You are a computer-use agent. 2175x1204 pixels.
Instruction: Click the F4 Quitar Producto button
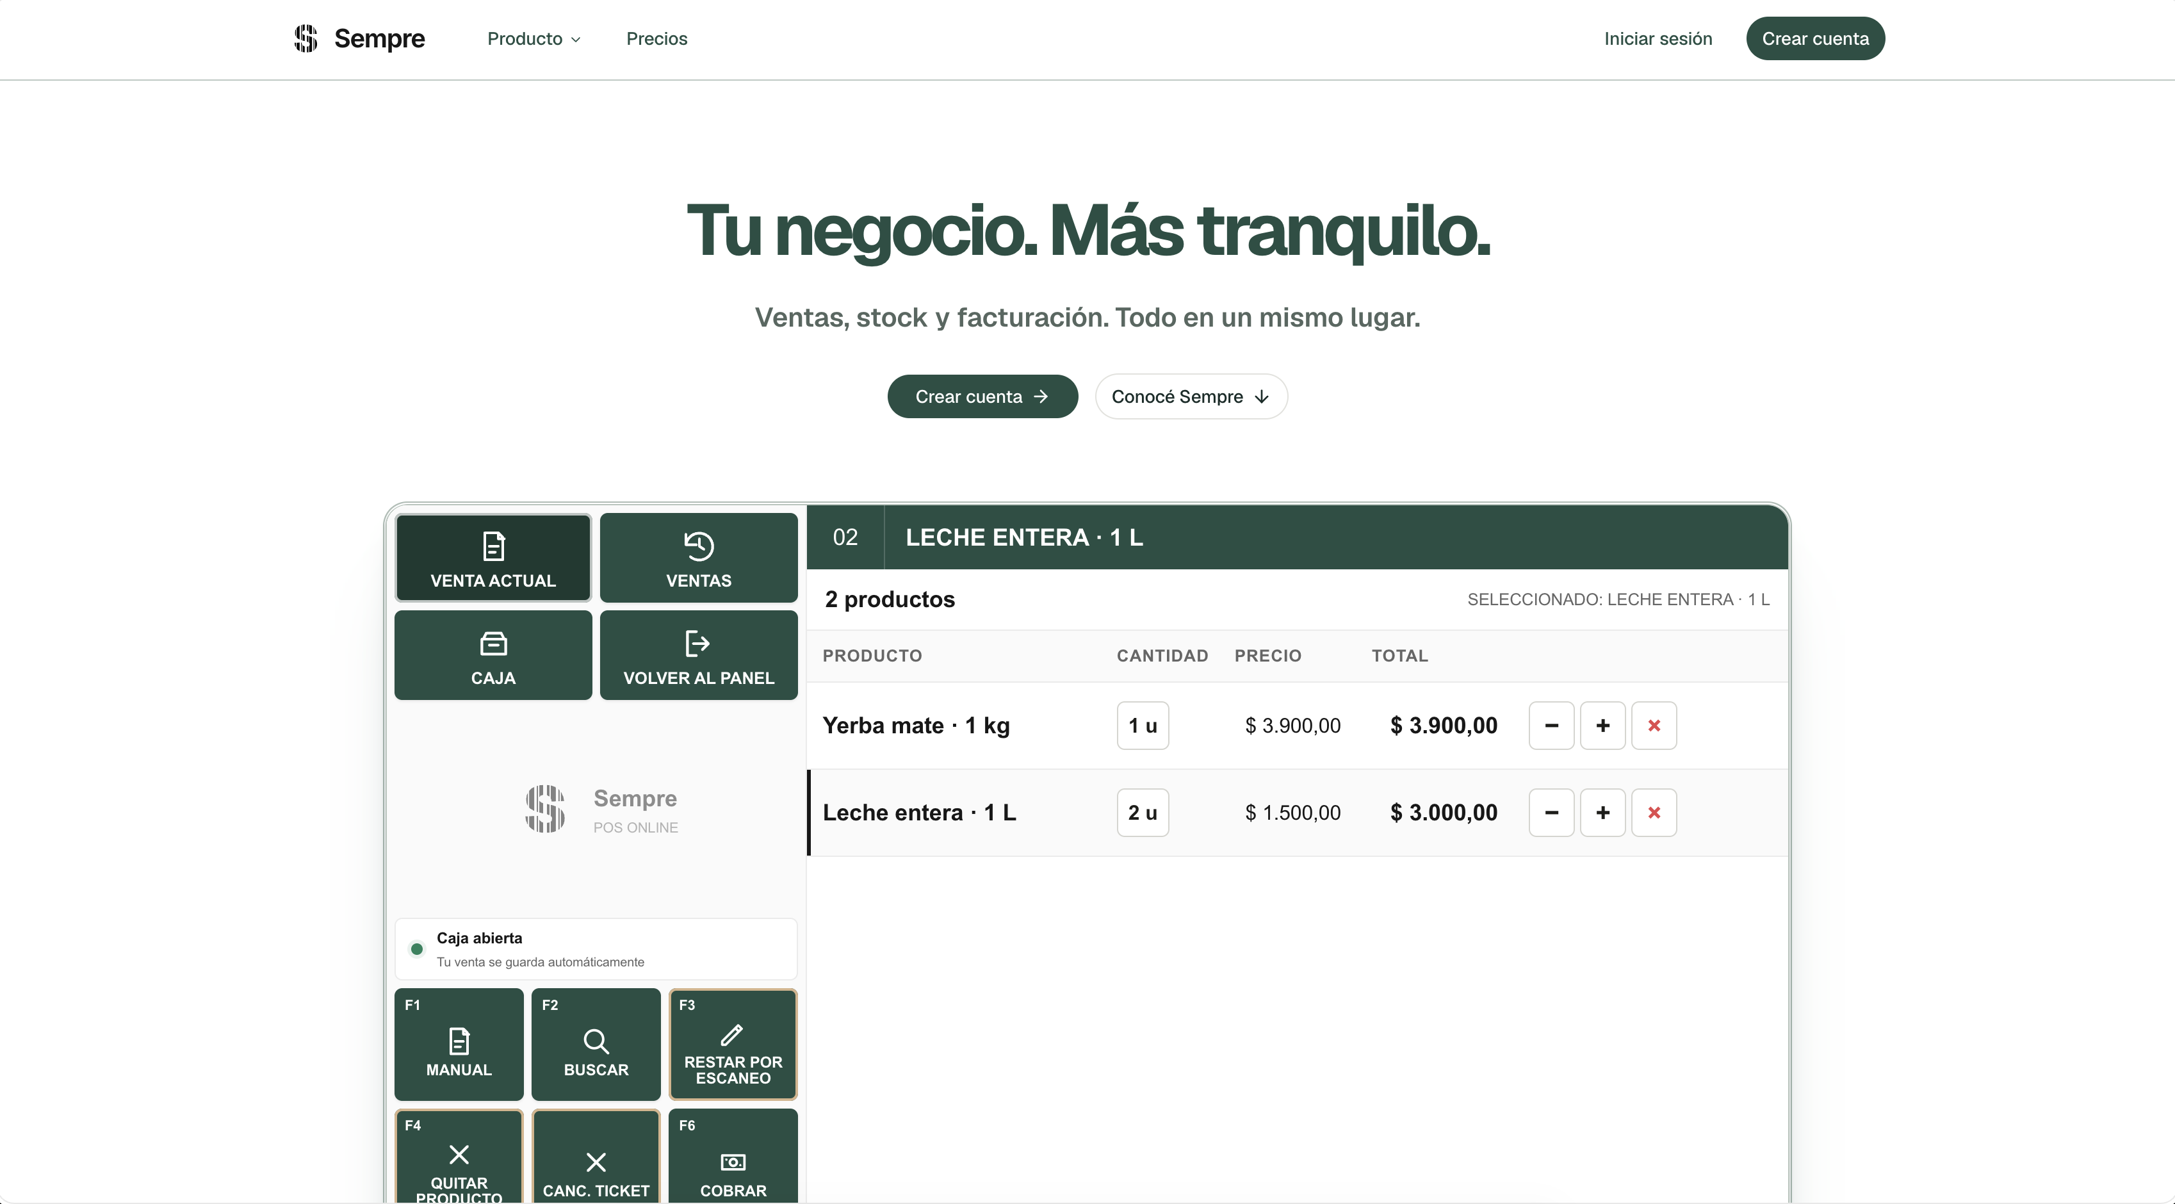tap(459, 1157)
